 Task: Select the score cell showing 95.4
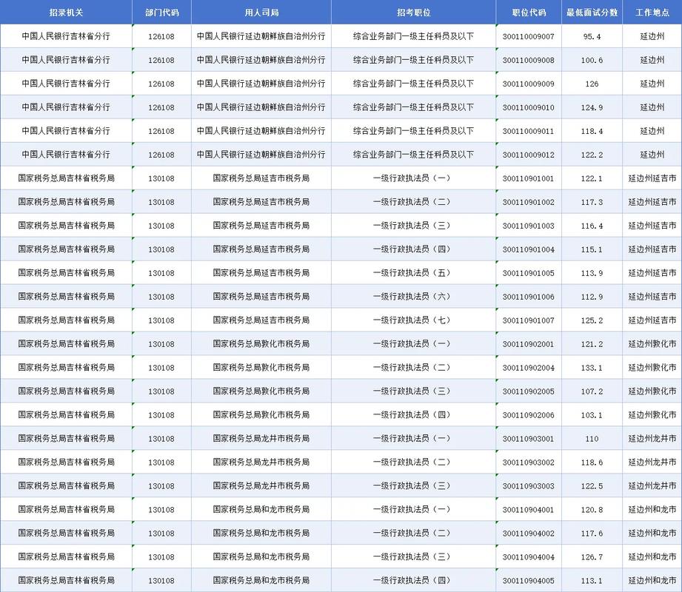[592, 36]
